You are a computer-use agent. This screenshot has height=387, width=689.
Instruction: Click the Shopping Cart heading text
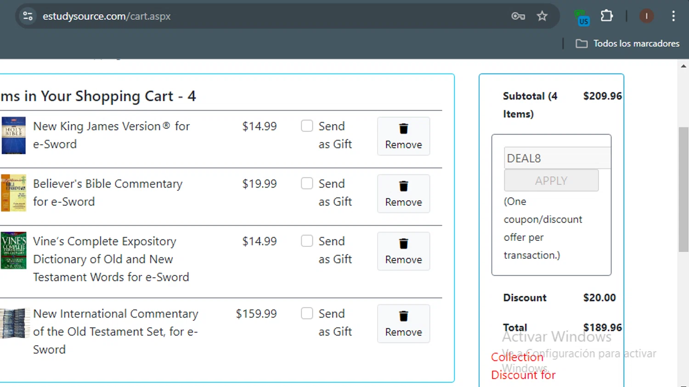[98, 96]
